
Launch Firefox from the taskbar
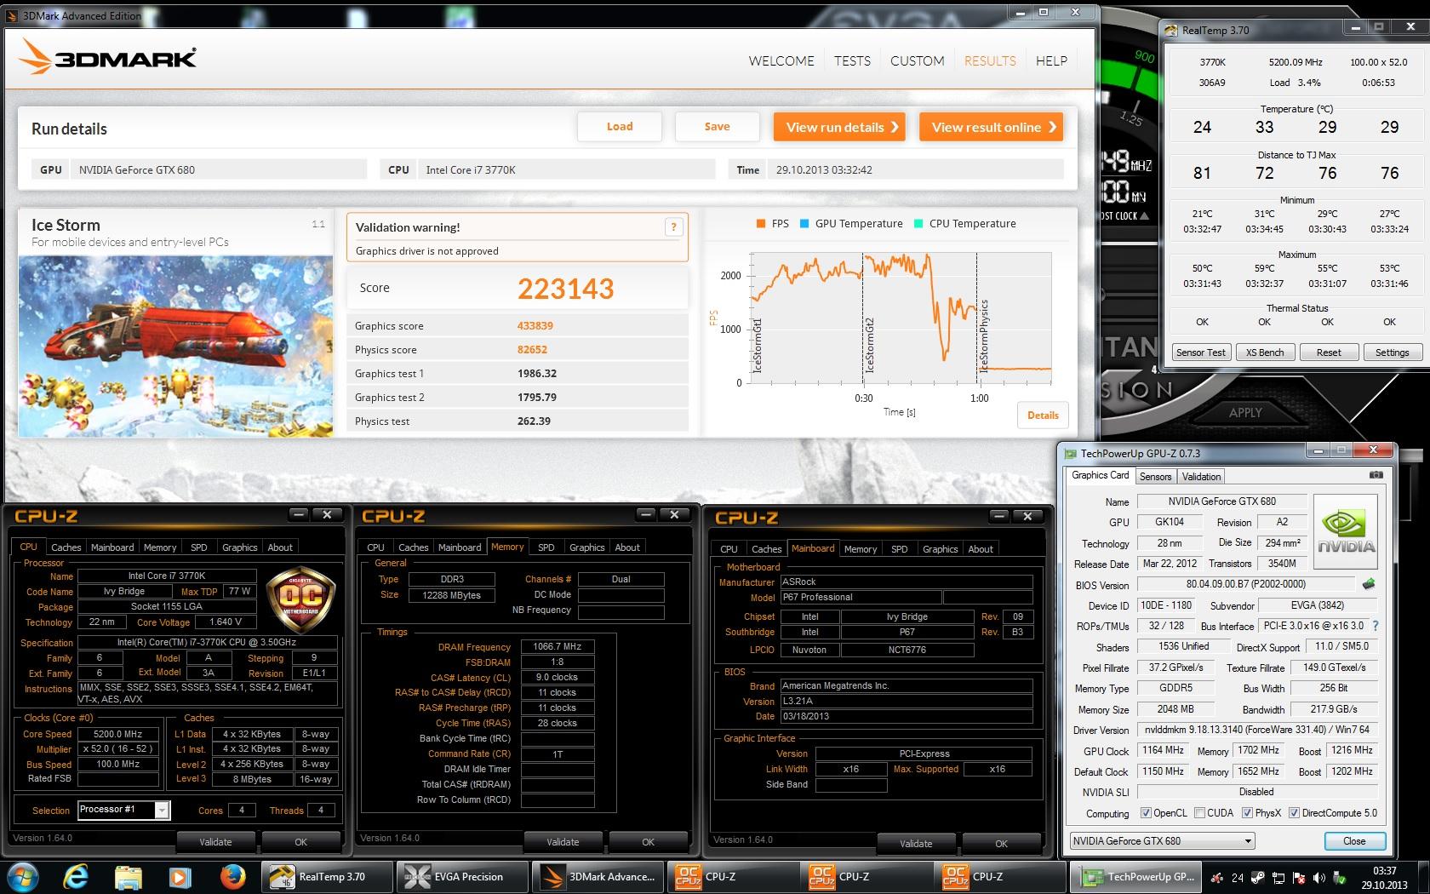point(232,876)
